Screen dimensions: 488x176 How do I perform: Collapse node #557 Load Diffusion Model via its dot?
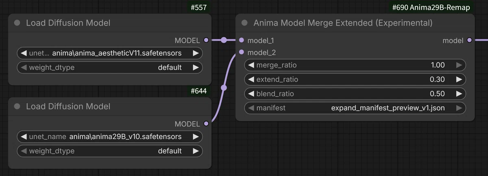[17, 23]
